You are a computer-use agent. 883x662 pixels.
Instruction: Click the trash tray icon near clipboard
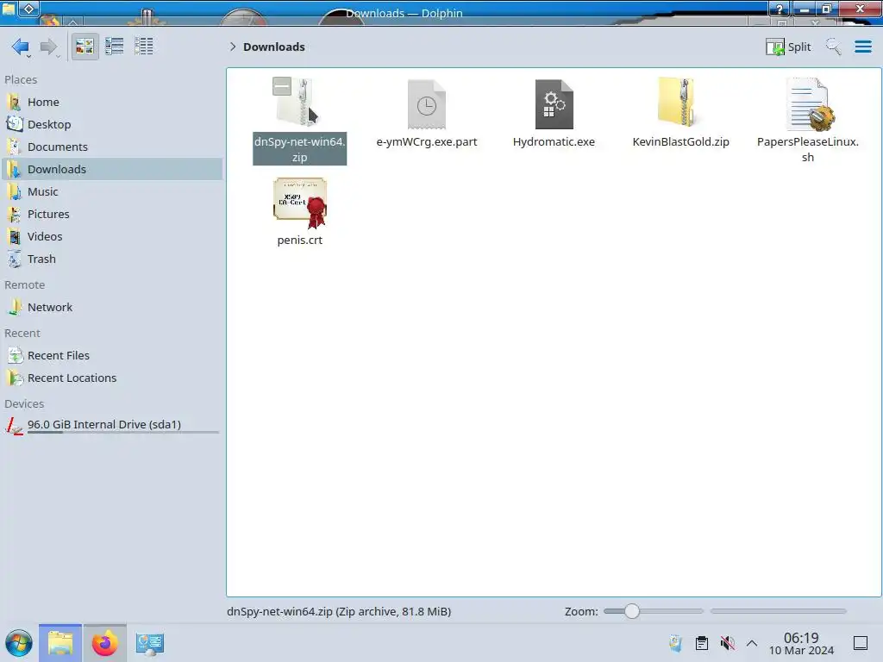click(x=676, y=643)
